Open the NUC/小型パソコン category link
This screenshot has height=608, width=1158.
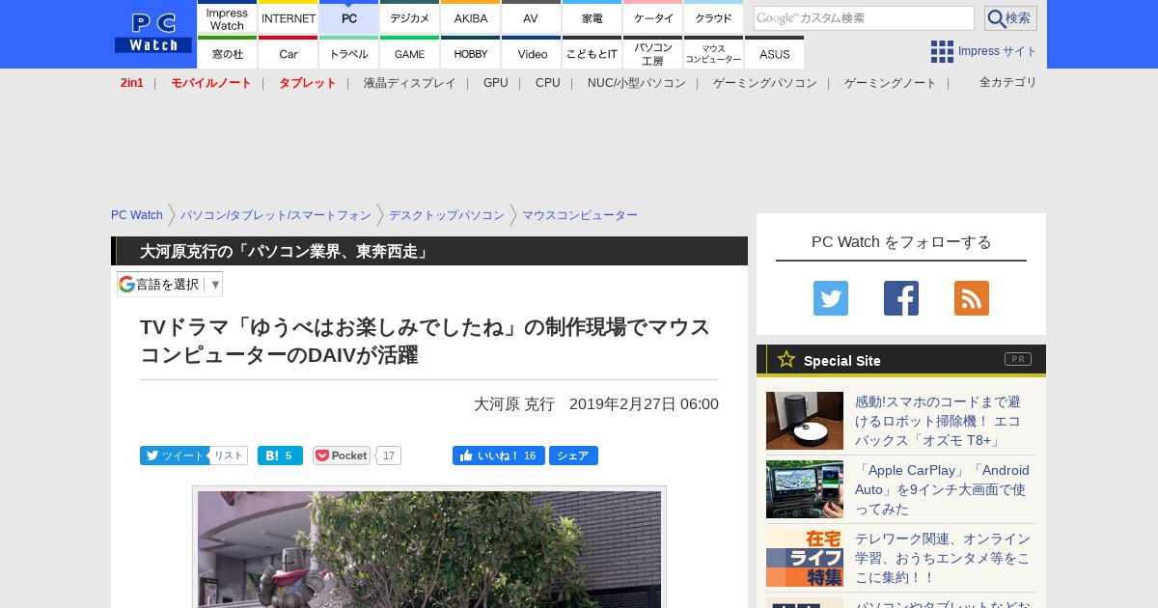pyautogui.click(x=637, y=83)
